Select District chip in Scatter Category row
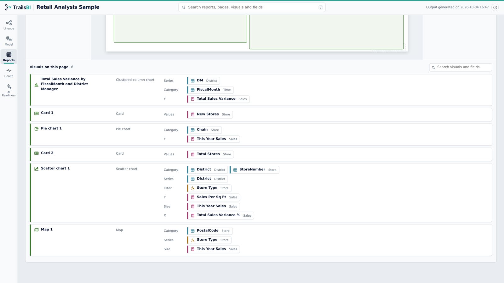The width and height of the screenshot is (504, 283). pos(207,170)
